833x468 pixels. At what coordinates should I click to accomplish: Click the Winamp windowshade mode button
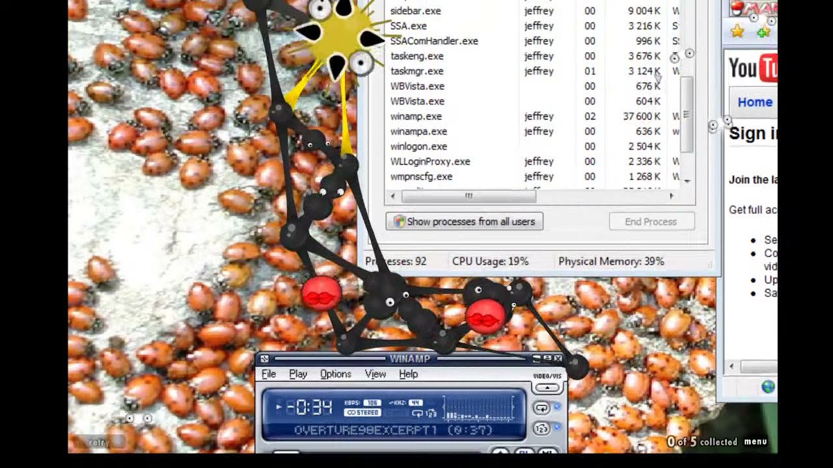[x=547, y=359]
